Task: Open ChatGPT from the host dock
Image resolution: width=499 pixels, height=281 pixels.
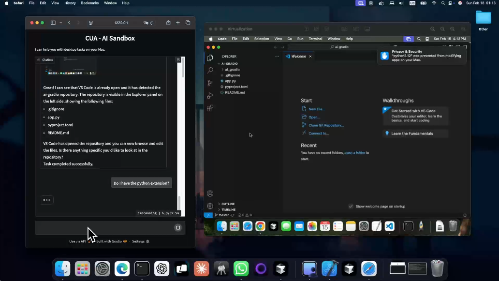Action: pyautogui.click(x=161, y=269)
